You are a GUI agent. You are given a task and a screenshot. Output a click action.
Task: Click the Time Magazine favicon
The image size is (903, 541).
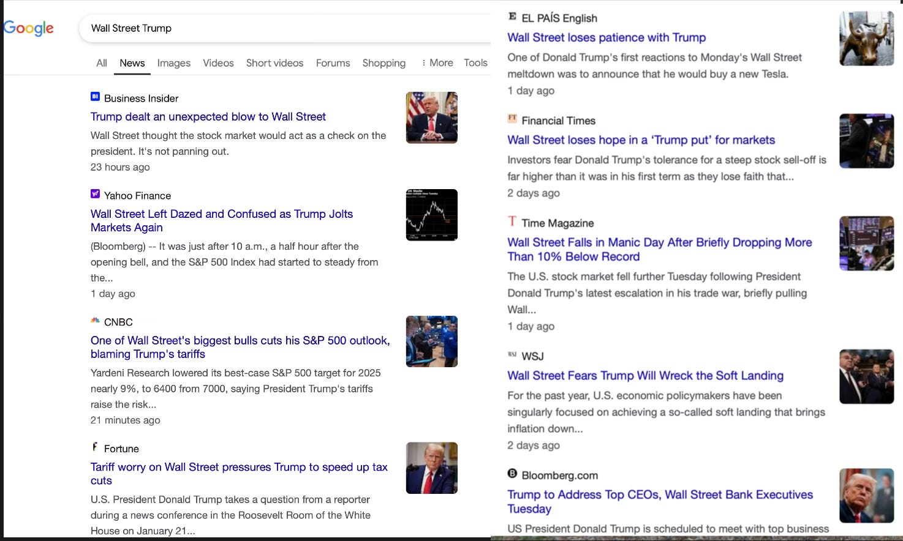(x=512, y=221)
